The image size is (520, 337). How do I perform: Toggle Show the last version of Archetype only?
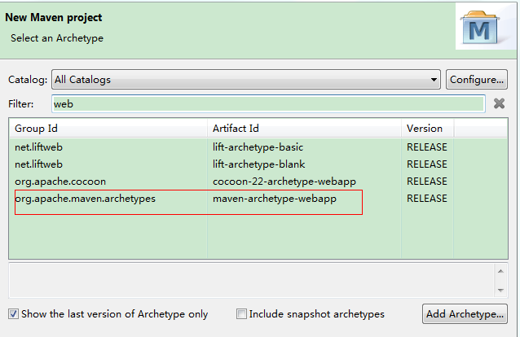(13, 314)
